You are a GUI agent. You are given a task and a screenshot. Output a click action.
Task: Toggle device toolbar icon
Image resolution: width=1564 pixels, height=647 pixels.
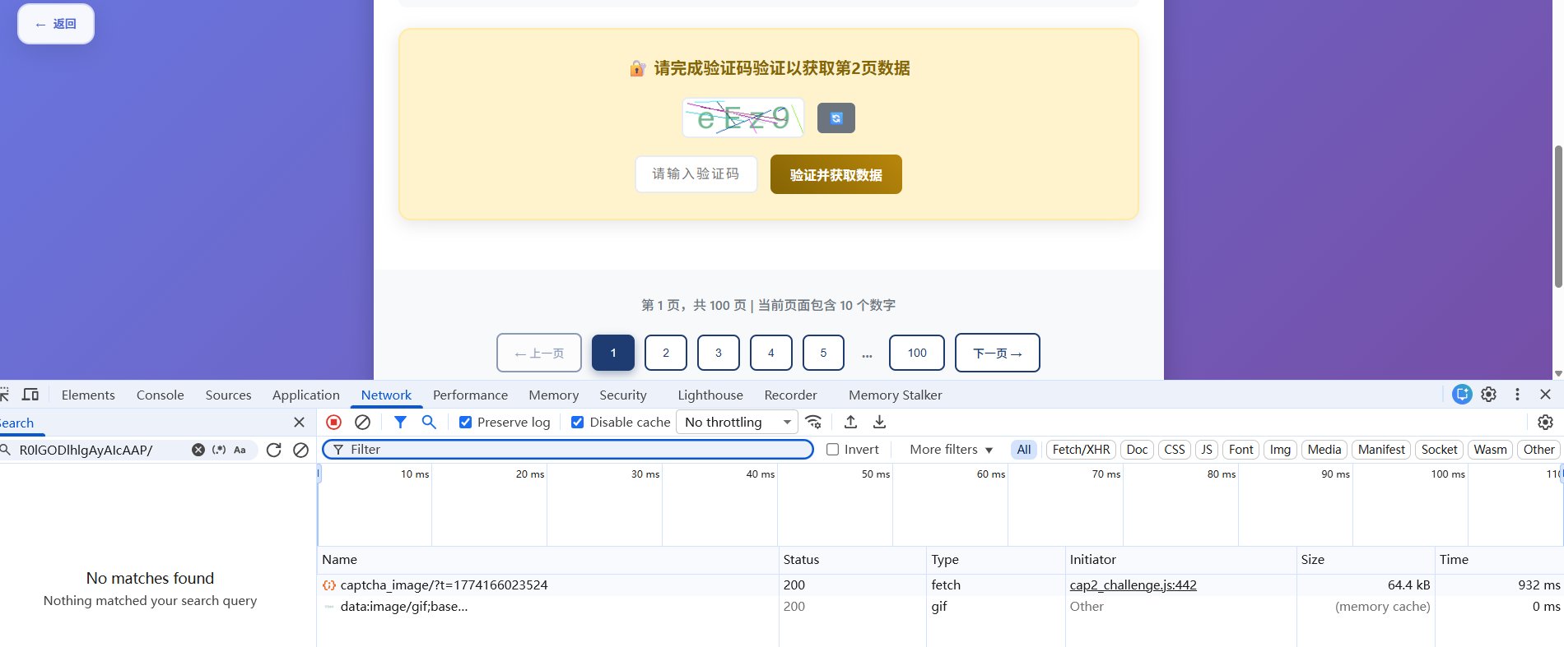click(x=30, y=395)
